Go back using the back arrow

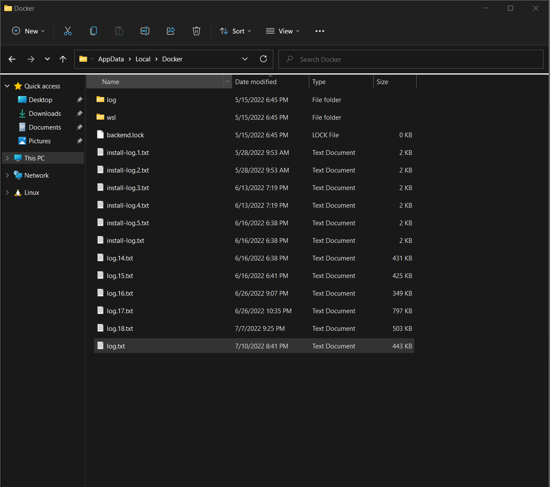[x=12, y=59]
